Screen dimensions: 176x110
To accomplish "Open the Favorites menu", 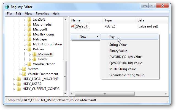I will [x=42, y=14].
